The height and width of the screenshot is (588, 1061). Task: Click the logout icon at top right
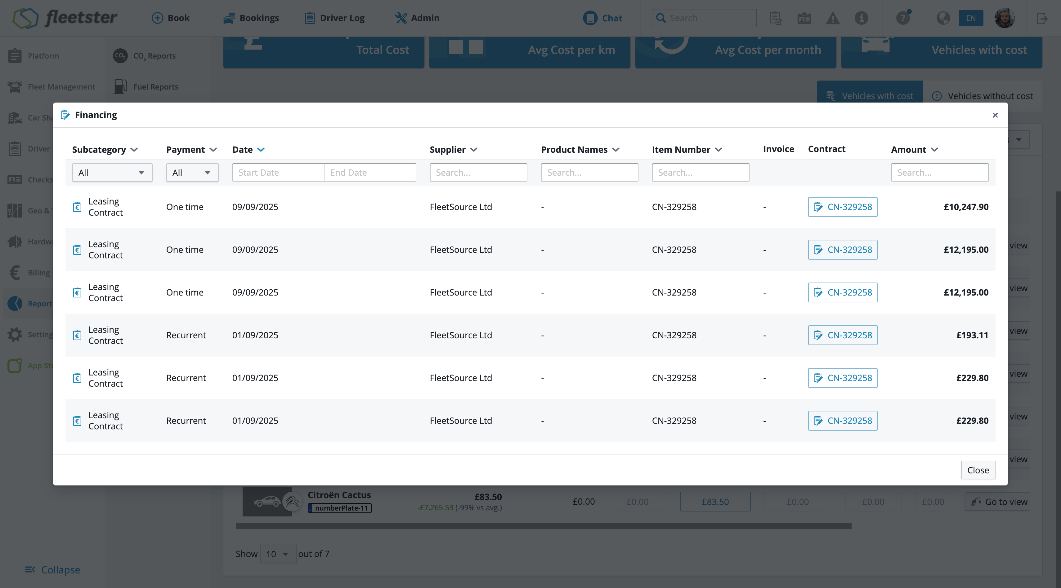click(1042, 18)
